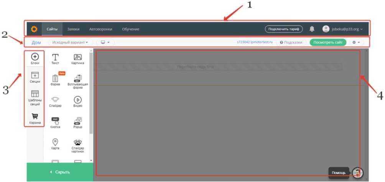Select the Секции panel icon
The height and width of the screenshot is (182, 385).
(35, 77)
